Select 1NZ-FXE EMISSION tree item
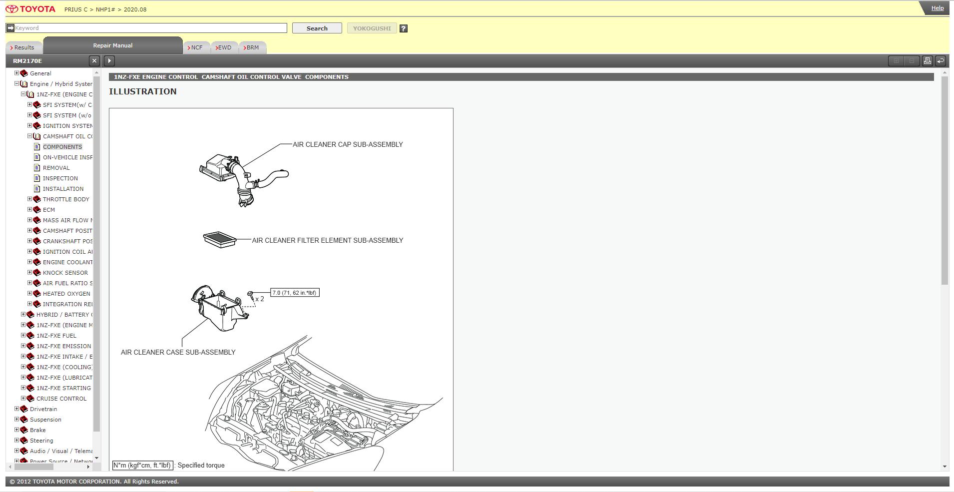954x492 pixels. tap(64, 346)
